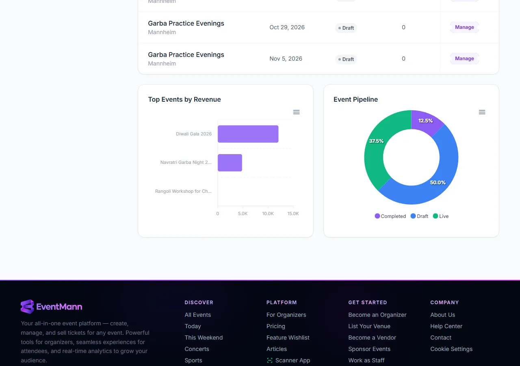Open the About Us page

[x=443, y=315]
